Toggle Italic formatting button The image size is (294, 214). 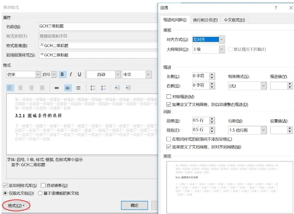[71, 74]
